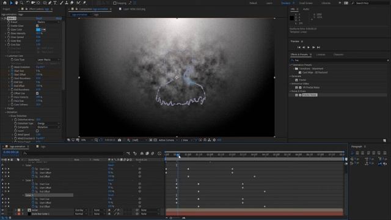Click the new bin icon in the Effects & Presets panel
The width and height of the screenshot is (391, 220).
(x=384, y=141)
